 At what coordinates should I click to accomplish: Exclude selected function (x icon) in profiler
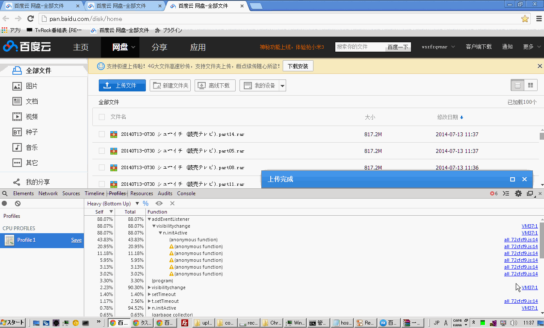click(172, 204)
